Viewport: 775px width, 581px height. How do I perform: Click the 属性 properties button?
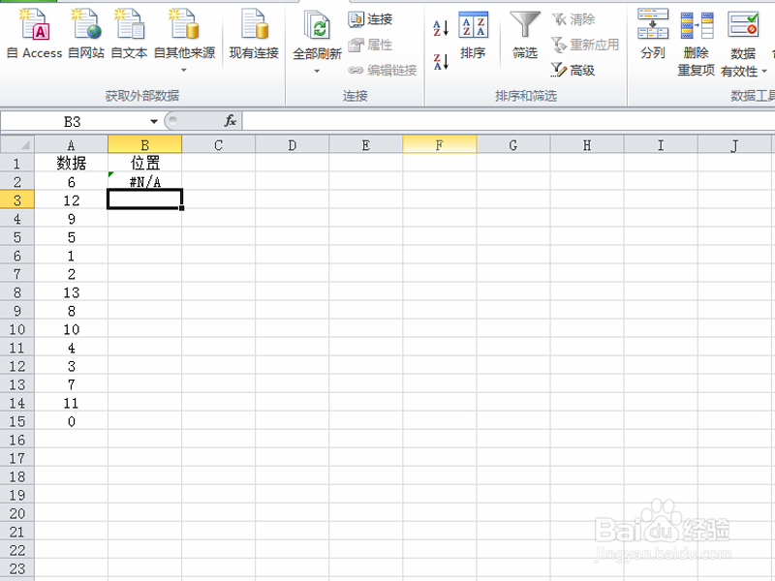coord(370,45)
